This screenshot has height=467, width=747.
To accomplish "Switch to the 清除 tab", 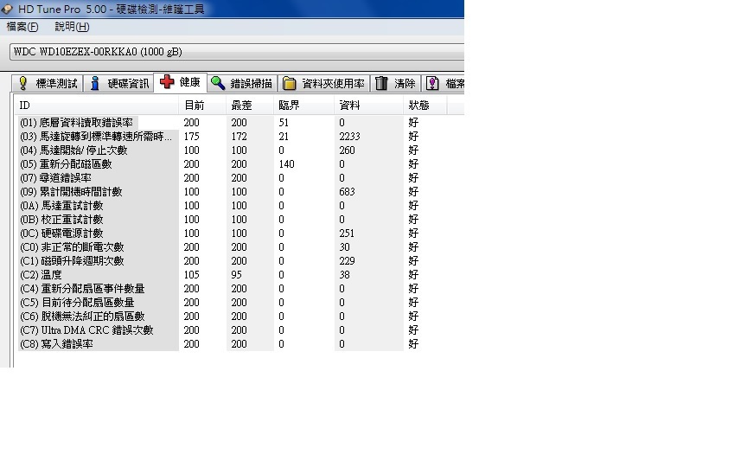I will click(x=395, y=83).
